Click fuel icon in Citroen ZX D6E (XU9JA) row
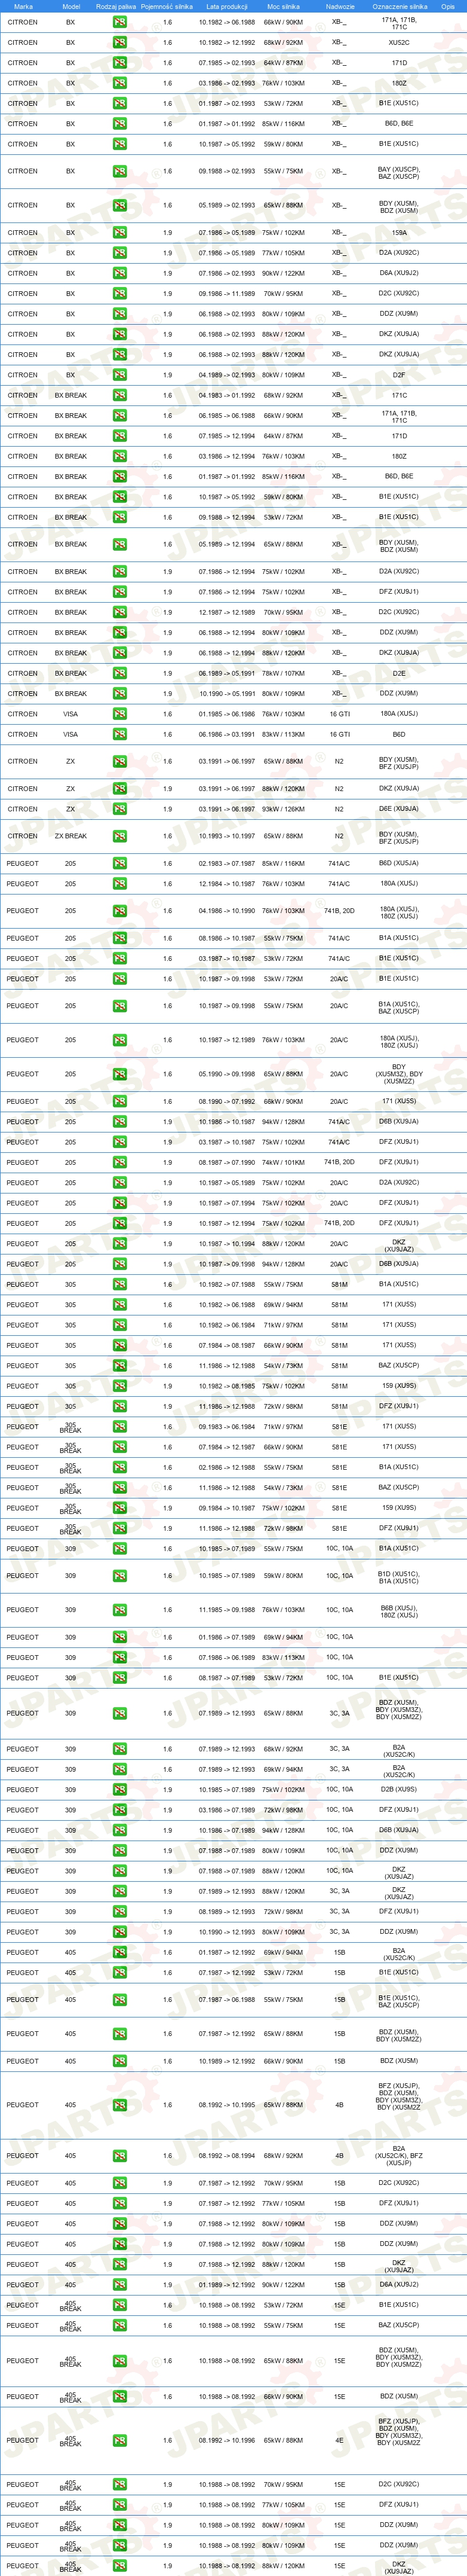This screenshot has height=2576, width=467. point(120,809)
